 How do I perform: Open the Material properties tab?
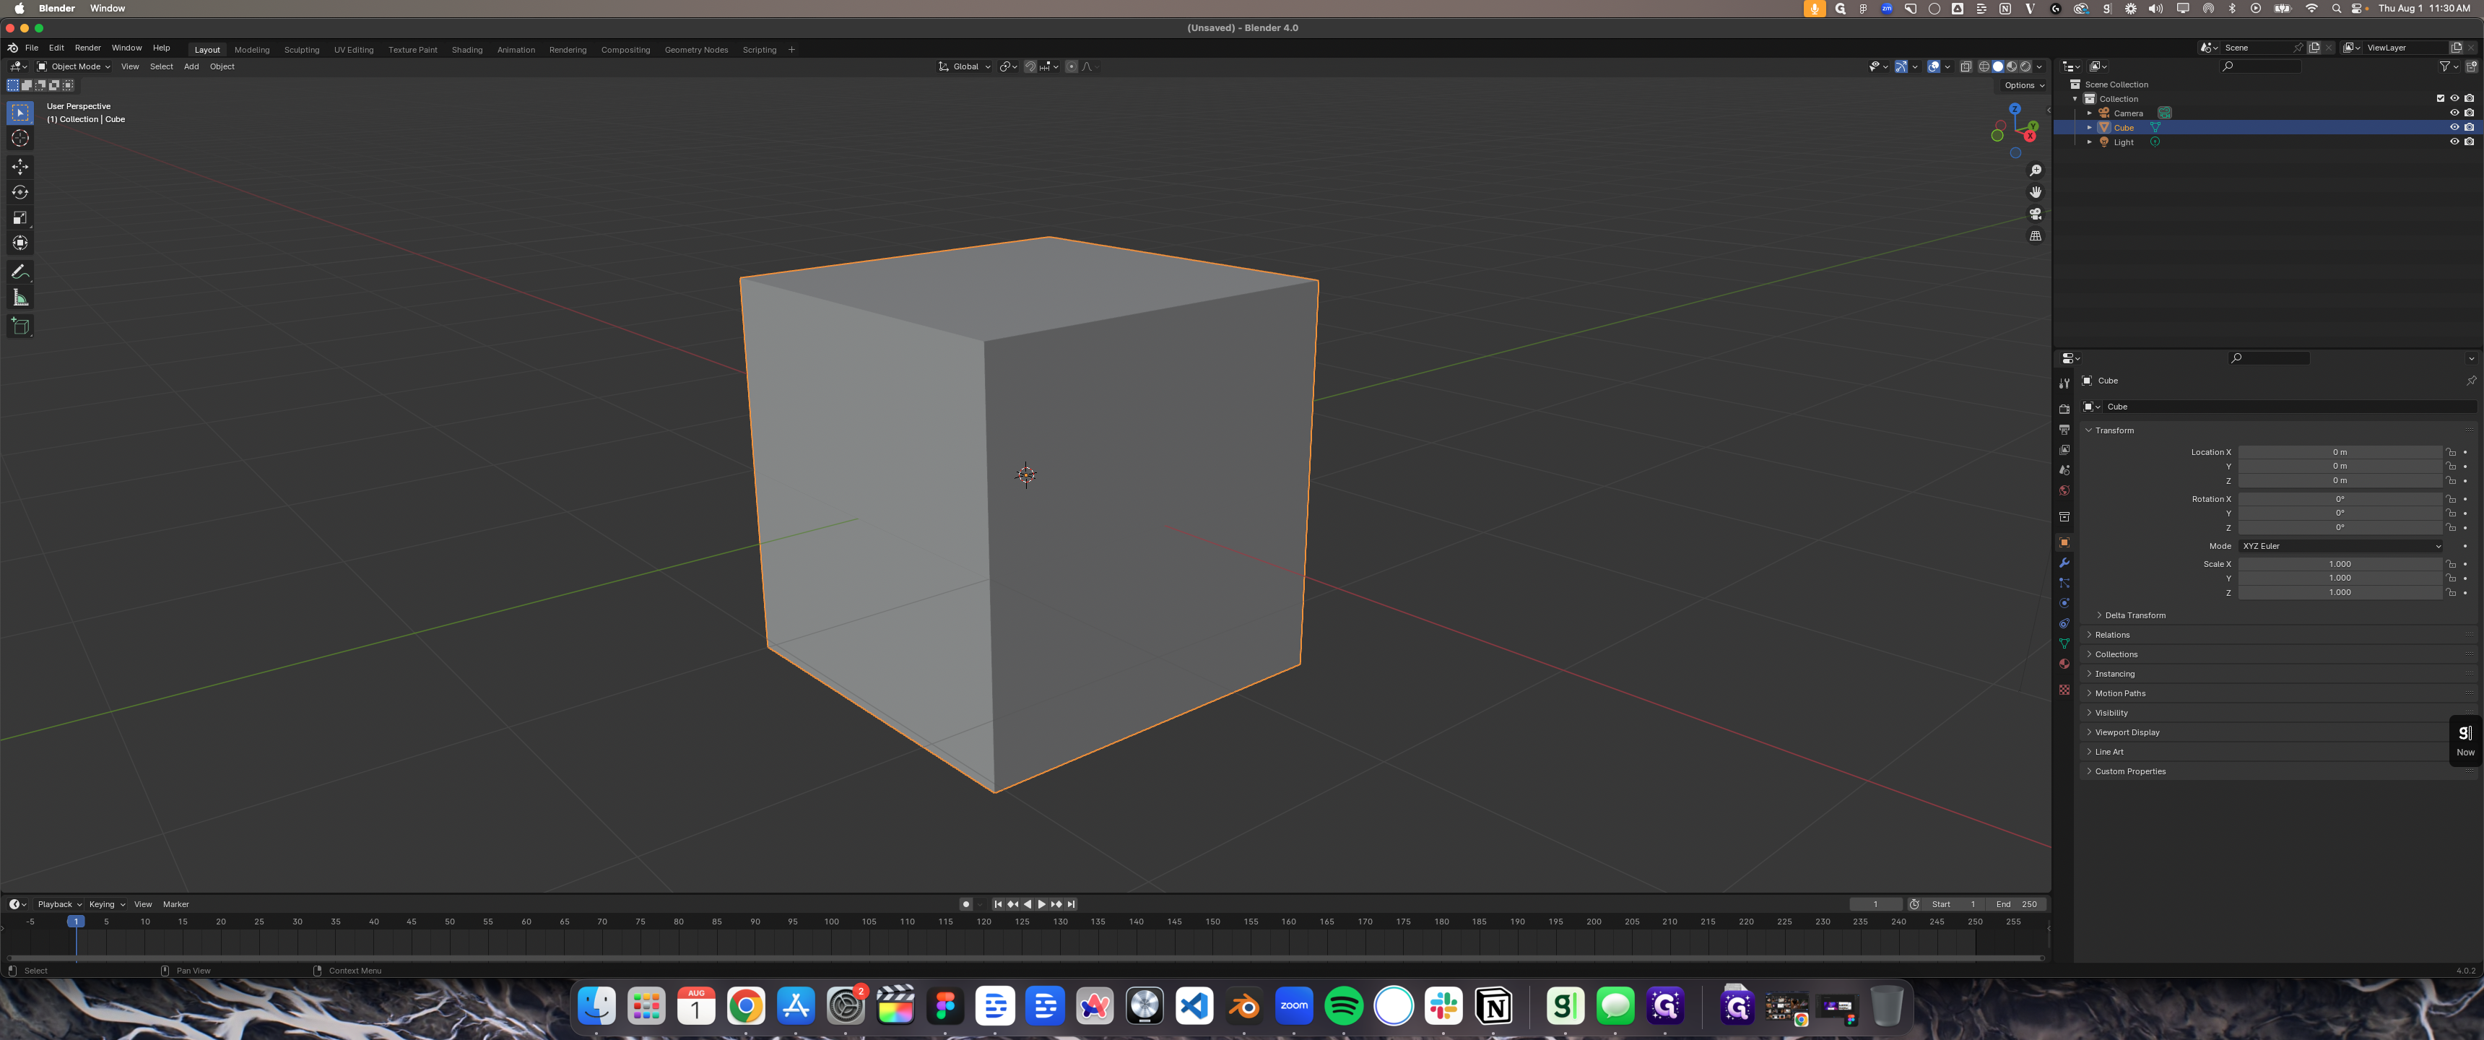click(x=2064, y=664)
